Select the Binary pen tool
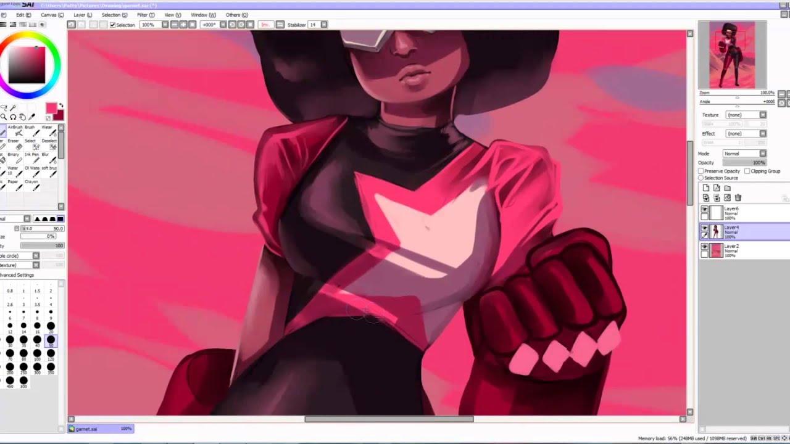The width and height of the screenshot is (790, 444). (x=15, y=158)
